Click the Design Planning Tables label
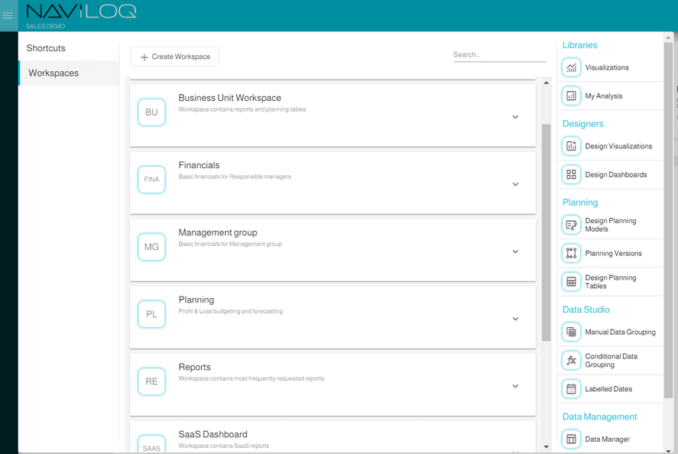Viewport: 678px width, 454px height. click(611, 282)
